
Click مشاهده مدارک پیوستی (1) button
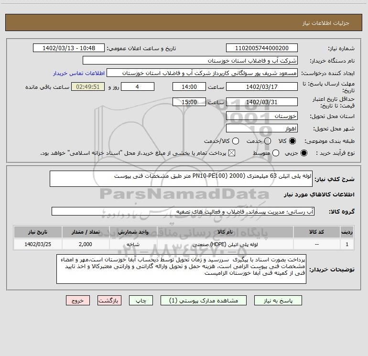[204, 301]
